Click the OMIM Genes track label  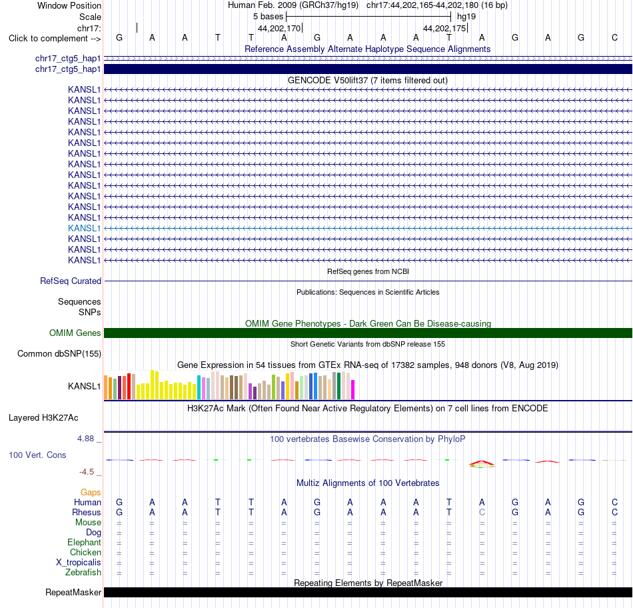pyautogui.click(x=75, y=333)
